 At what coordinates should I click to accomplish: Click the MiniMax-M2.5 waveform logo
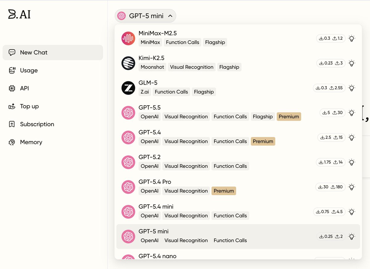pyautogui.click(x=128, y=38)
